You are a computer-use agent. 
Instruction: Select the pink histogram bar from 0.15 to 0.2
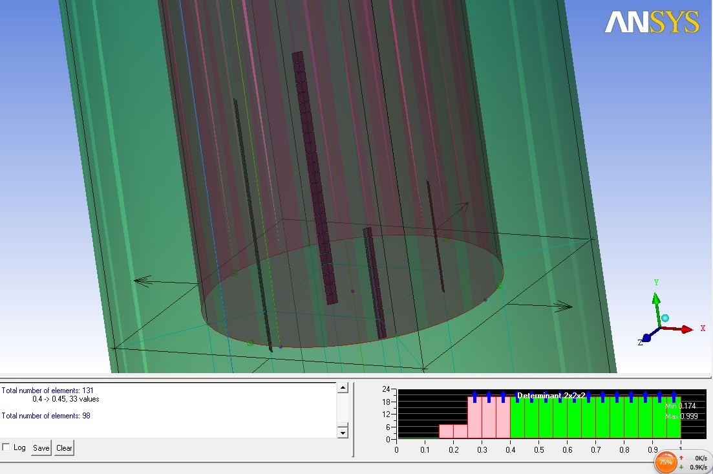point(446,431)
